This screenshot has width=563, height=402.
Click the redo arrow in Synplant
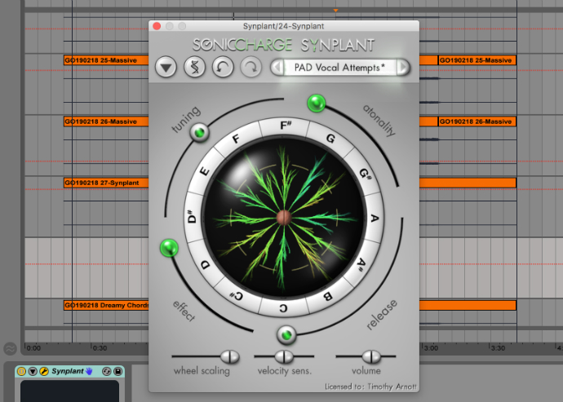(250, 67)
